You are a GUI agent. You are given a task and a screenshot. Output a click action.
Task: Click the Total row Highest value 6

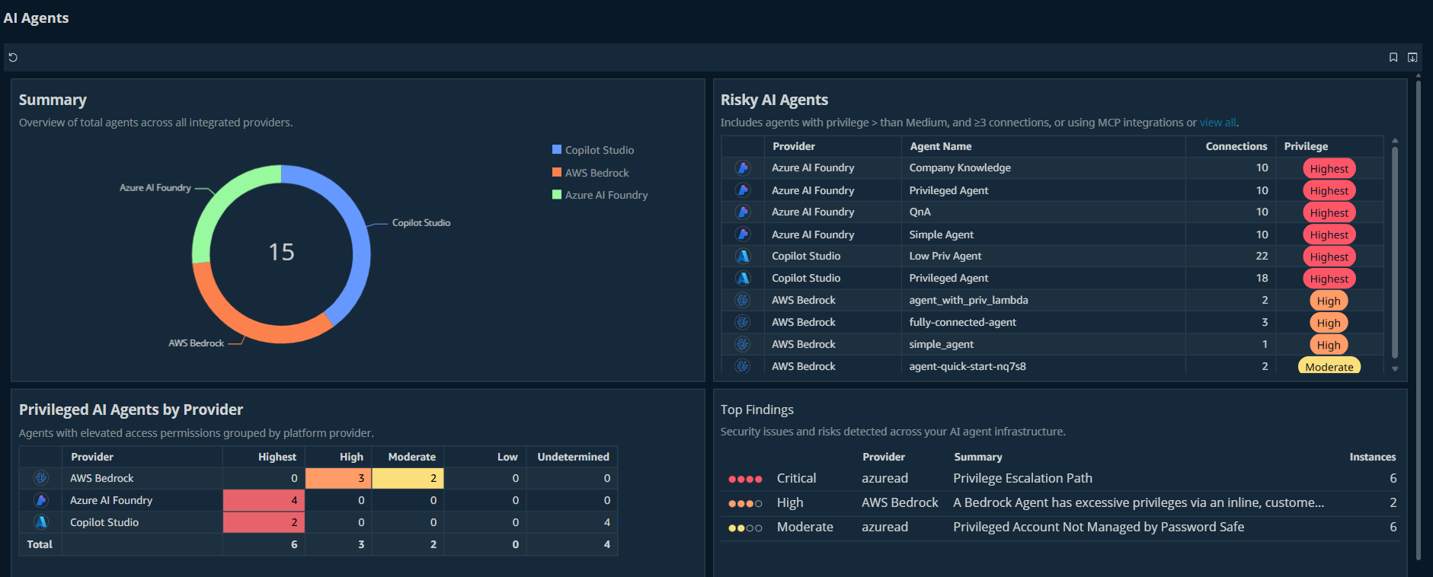(294, 544)
